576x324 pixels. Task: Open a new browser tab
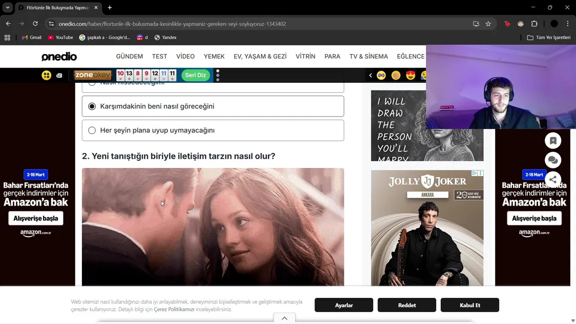(109, 8)
